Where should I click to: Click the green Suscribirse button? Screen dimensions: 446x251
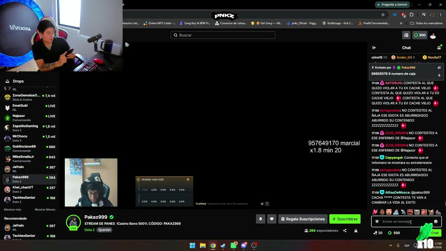[x=345, y=219]
